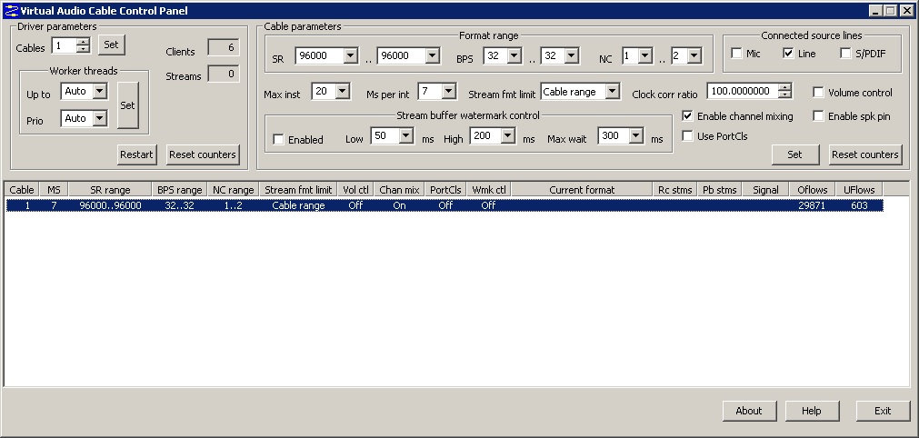This screenshot has height=438, width=919.
Task: Click the Cable range cell in the row
Action: 298,205
